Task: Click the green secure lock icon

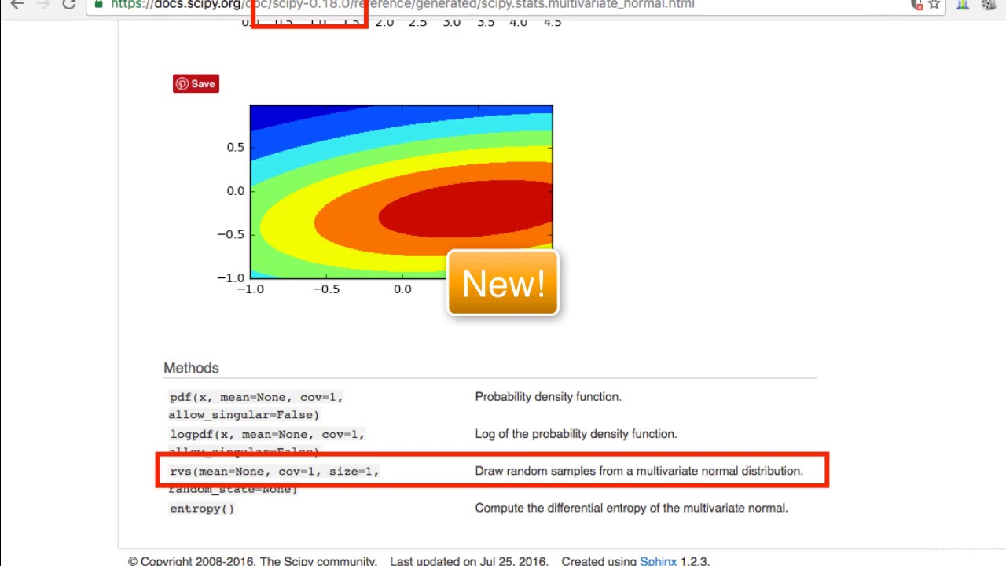Action: [x=98, y=4]
